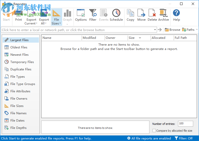Click the File Sizes sidebar icon
Viewport: 199px width, 141px height.
(x=7, y=106)
